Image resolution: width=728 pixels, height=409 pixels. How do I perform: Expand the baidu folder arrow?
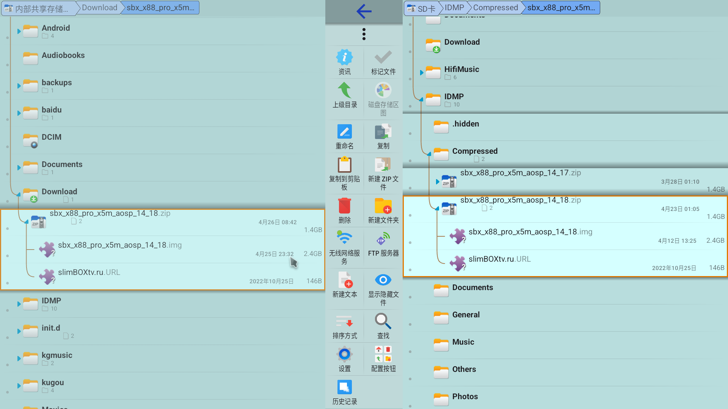[x=19, y=113]
